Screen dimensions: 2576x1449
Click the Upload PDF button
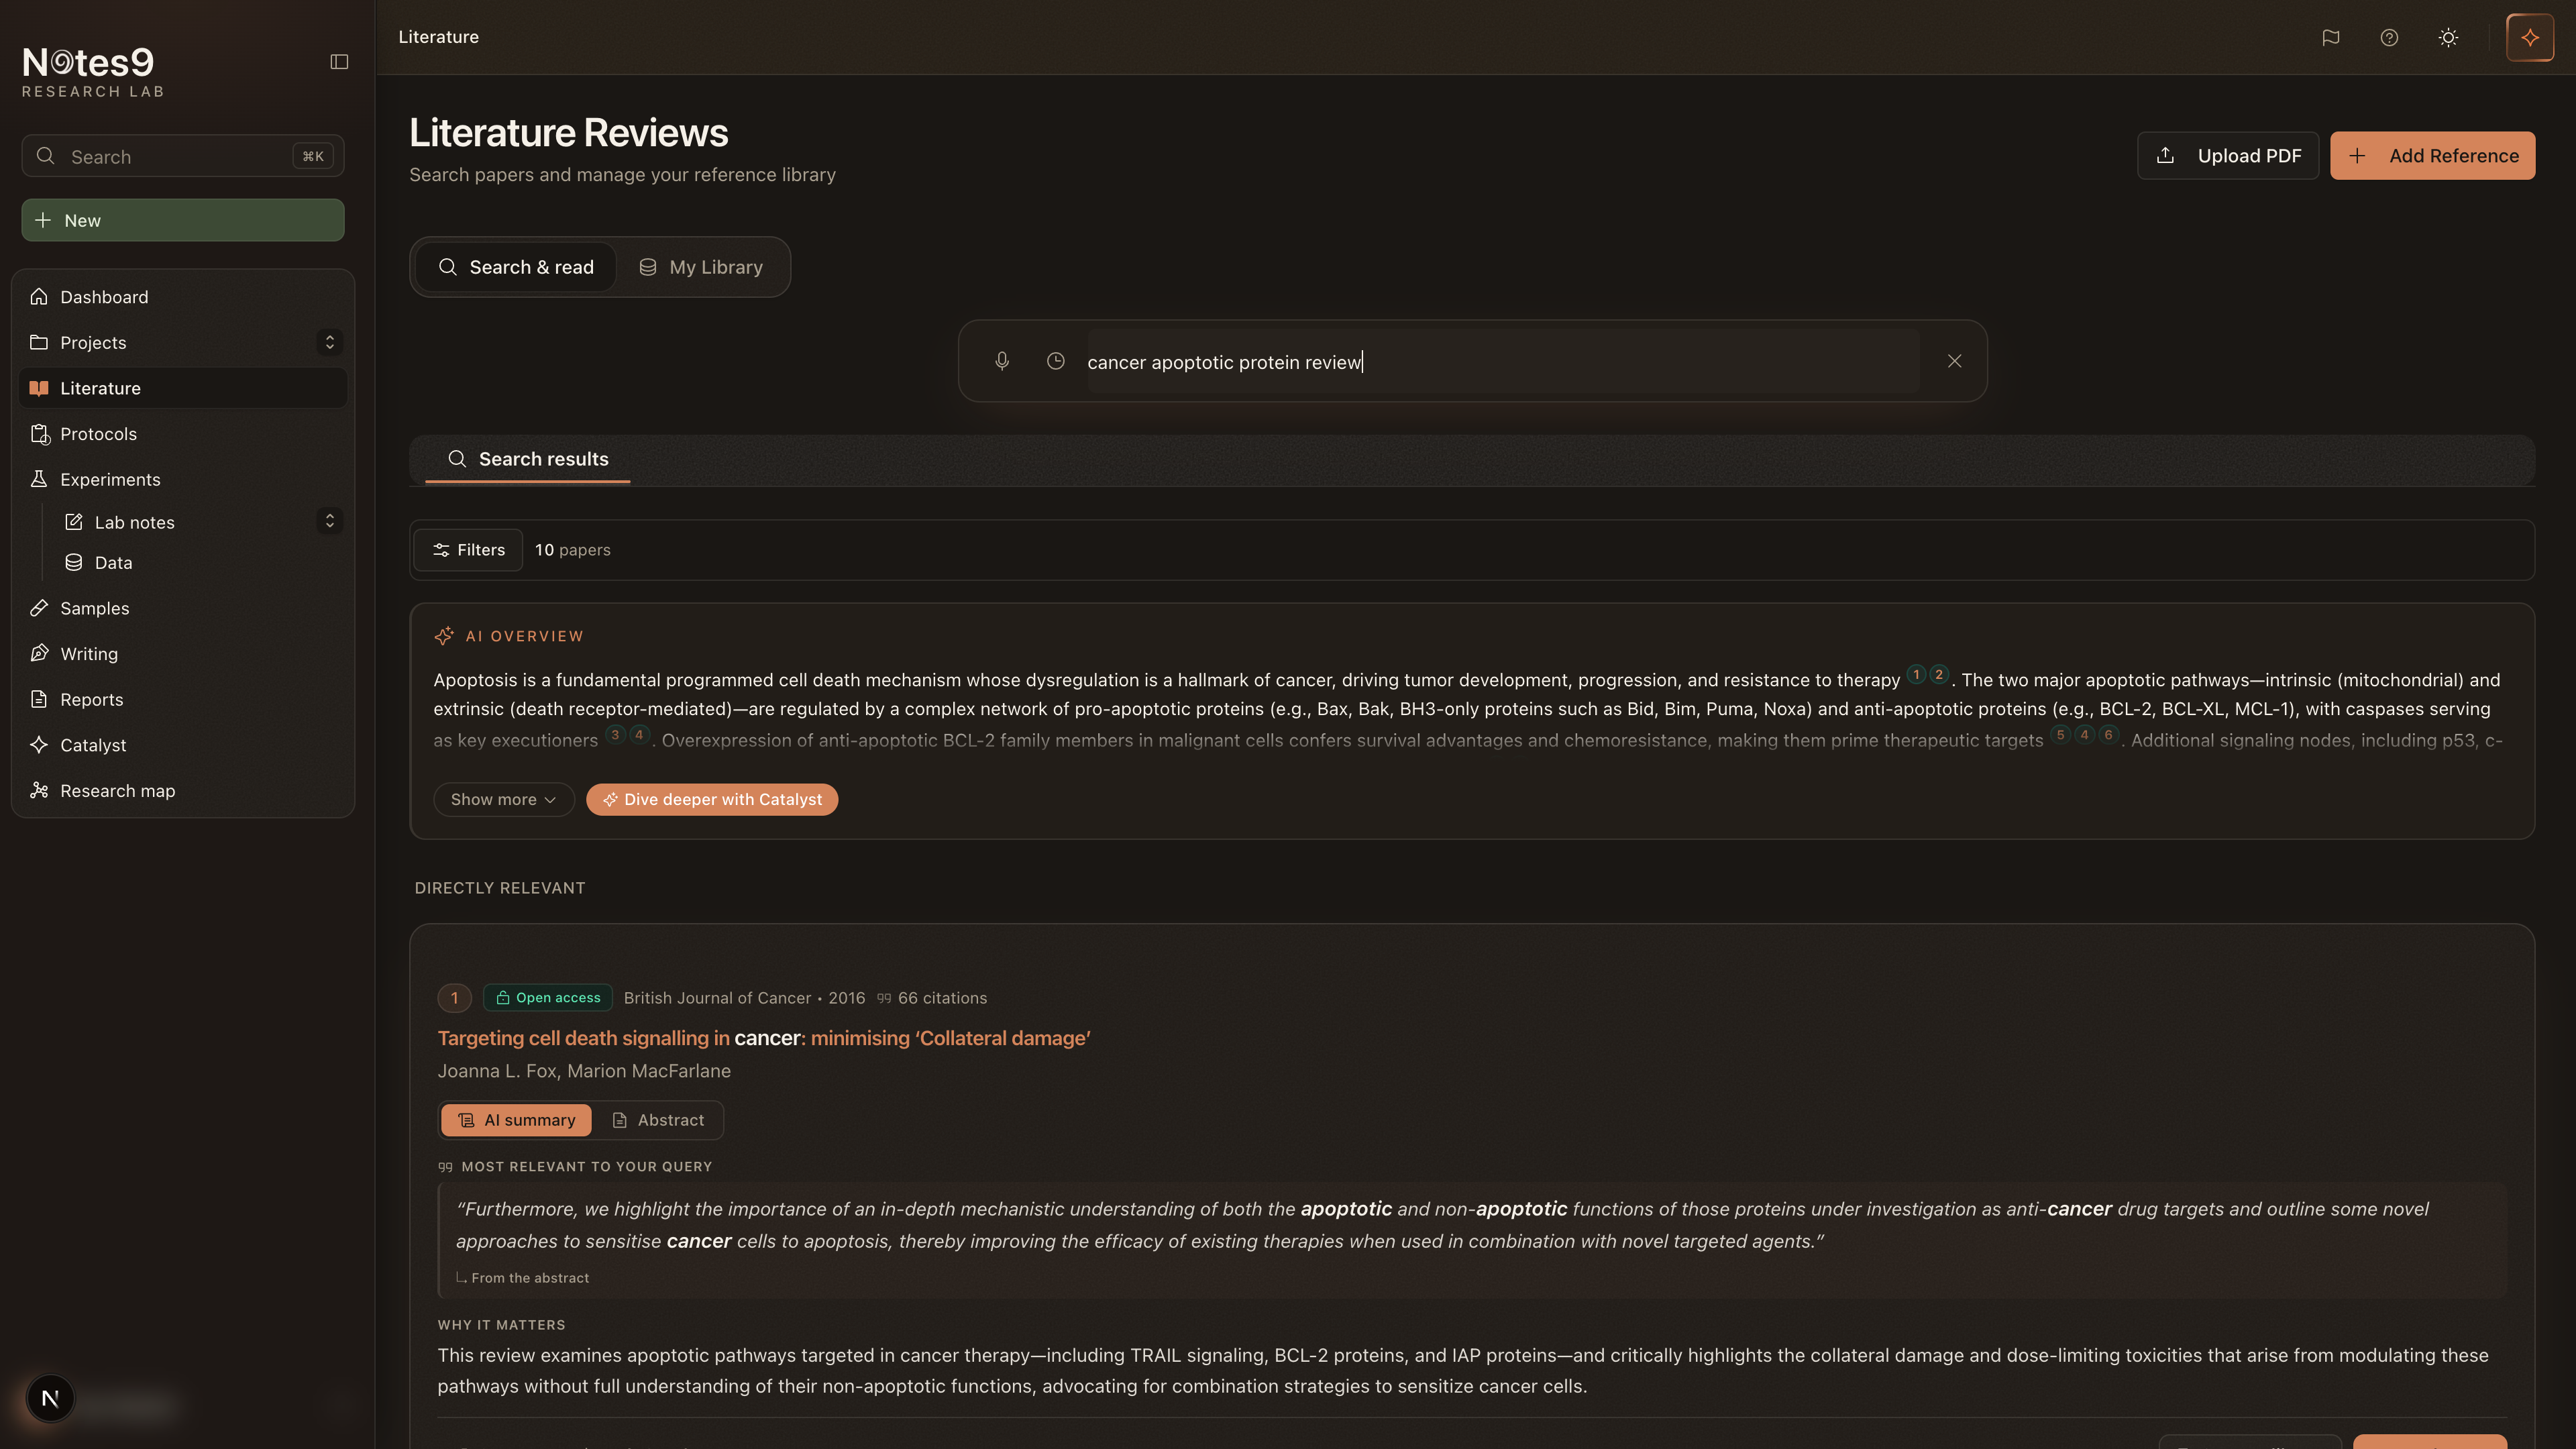click(x=2228, y=156)
